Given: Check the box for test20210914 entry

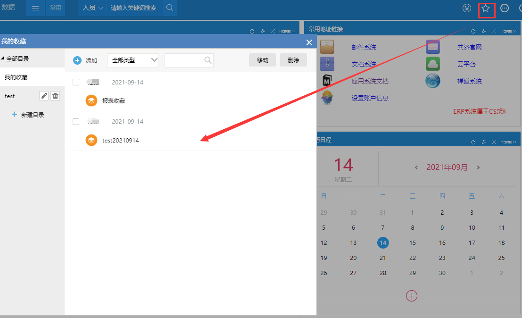Looking at the screenshot, I should click(76, 122).
